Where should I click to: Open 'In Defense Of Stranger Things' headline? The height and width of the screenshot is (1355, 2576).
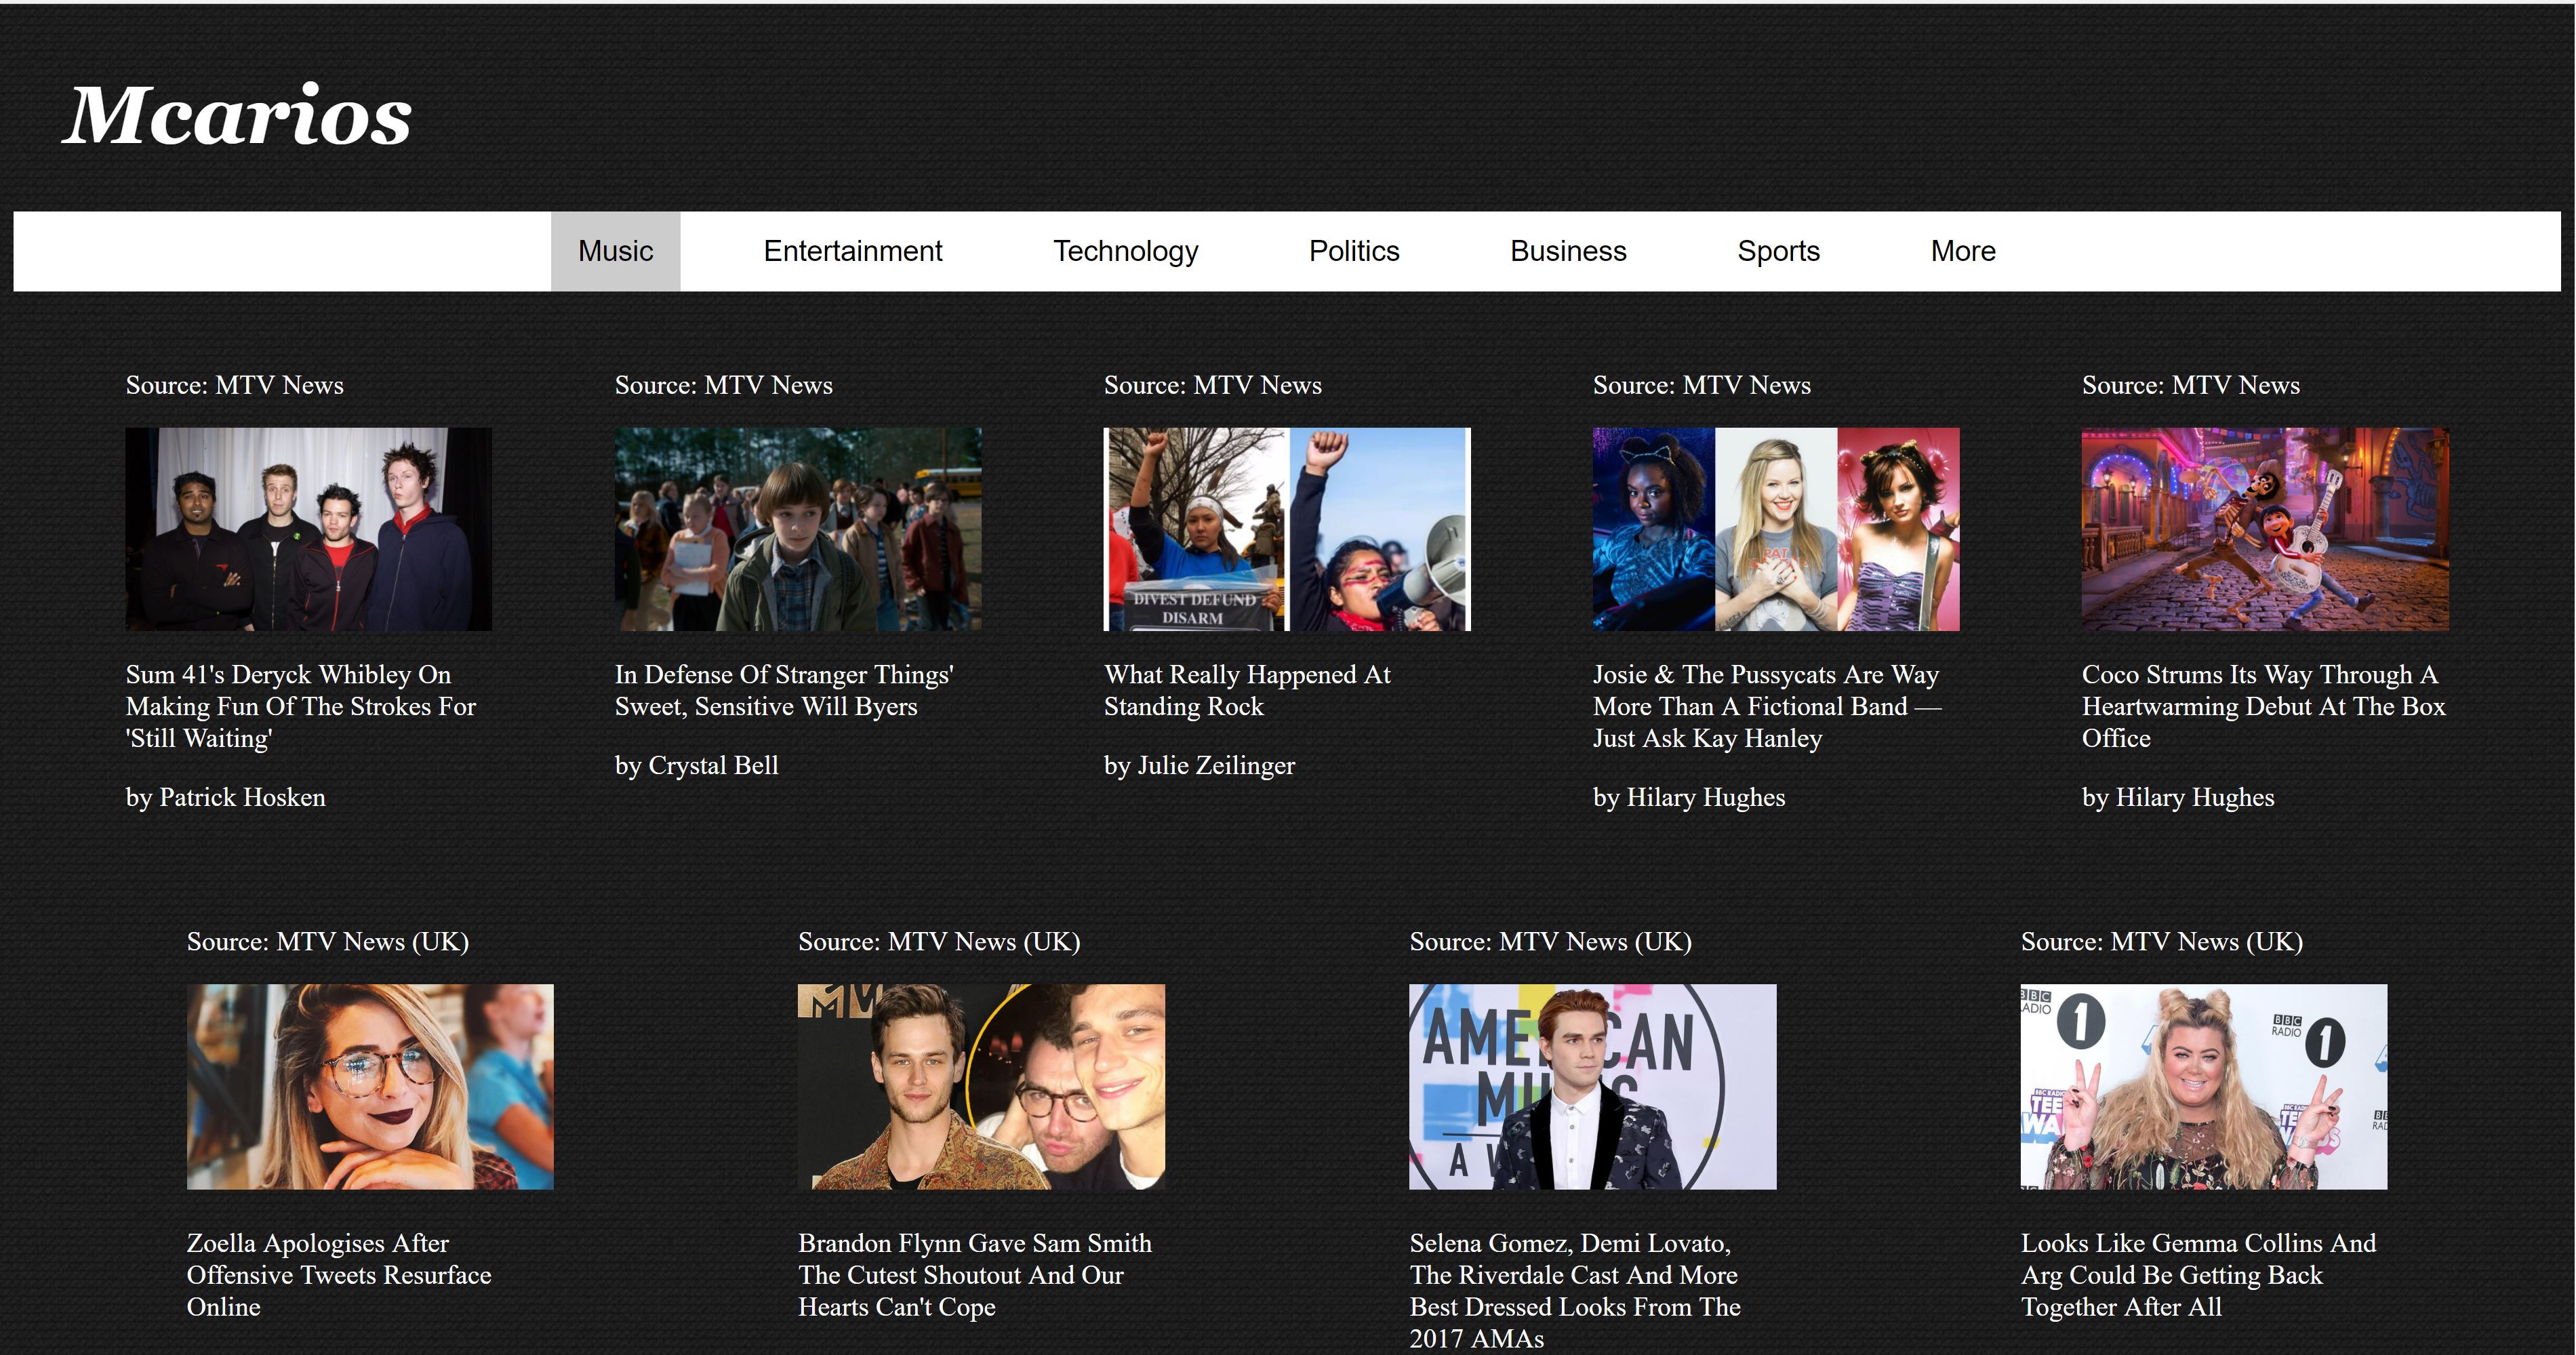[785, 690]
